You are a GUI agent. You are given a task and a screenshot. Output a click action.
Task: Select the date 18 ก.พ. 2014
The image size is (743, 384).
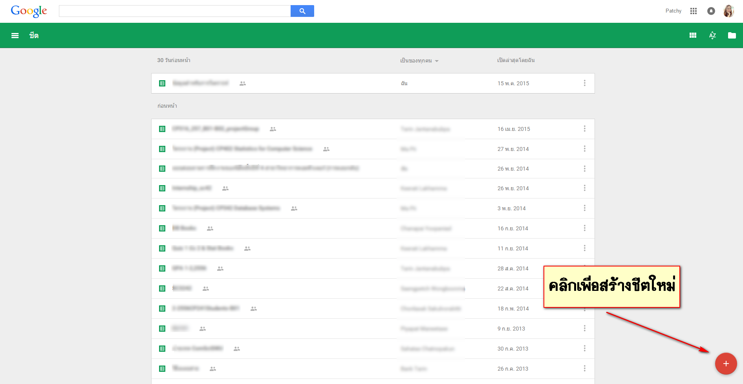click(x=513, y=309)
